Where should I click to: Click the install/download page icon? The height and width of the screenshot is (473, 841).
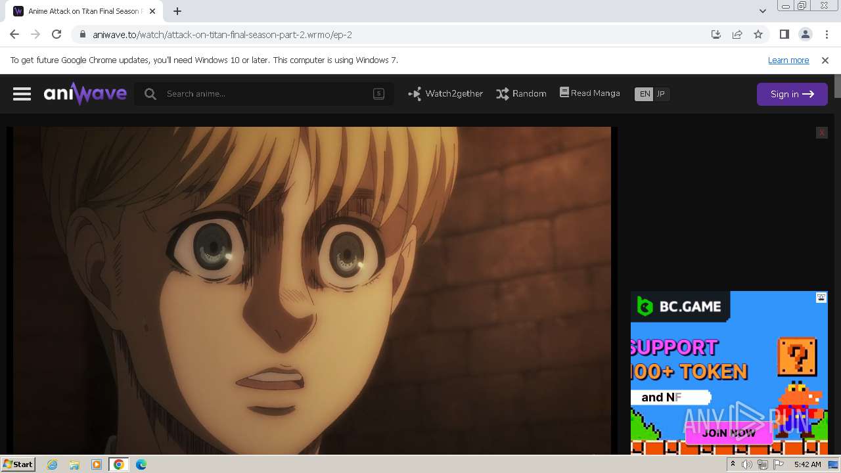[x=716, y=34]
